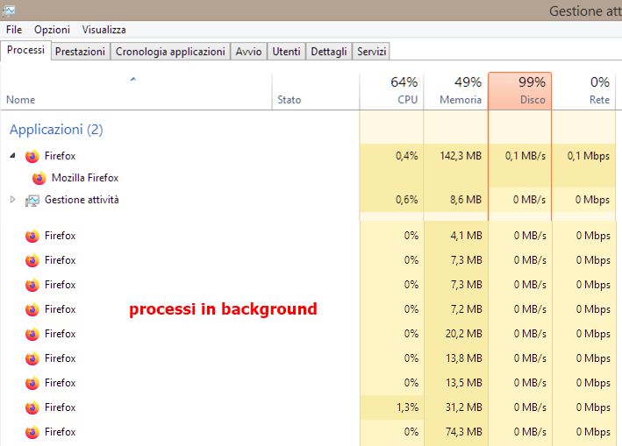Screen dimensions: 622x446
Task: Click the 0,4% CPU value for Firefox
Action: pyautogui.click(x=406, y=156)
